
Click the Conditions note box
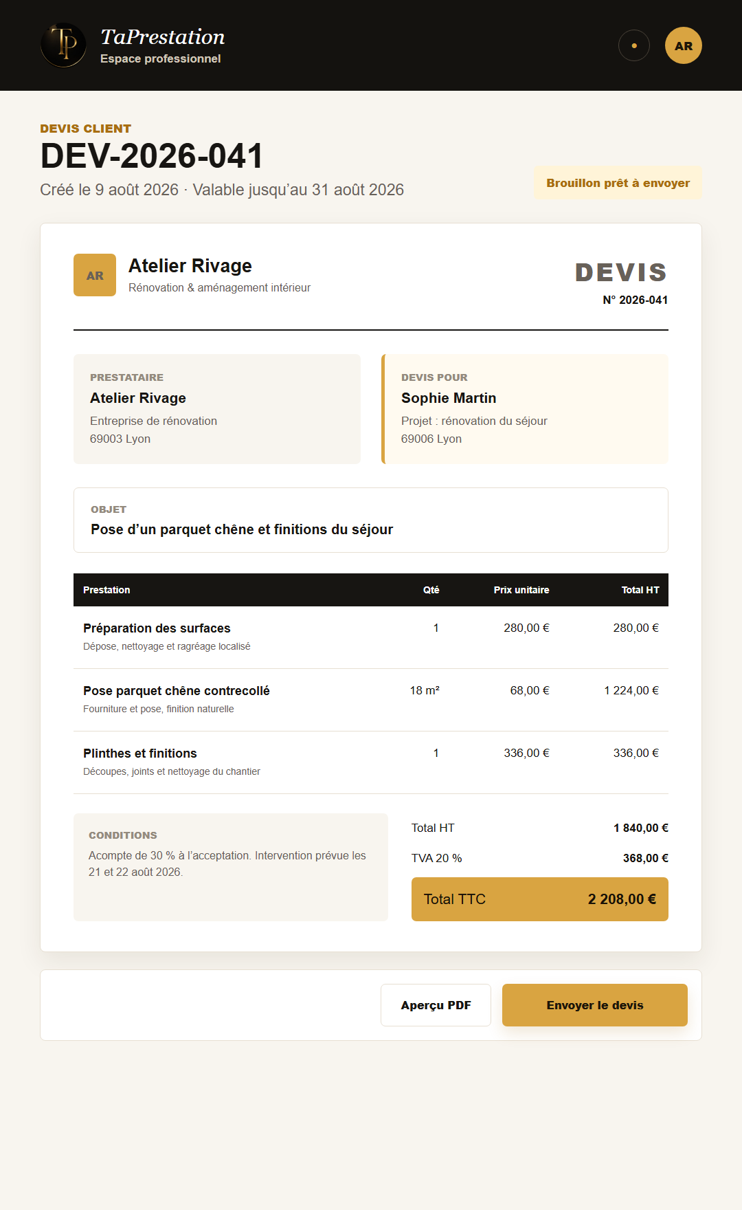point(231,867)
